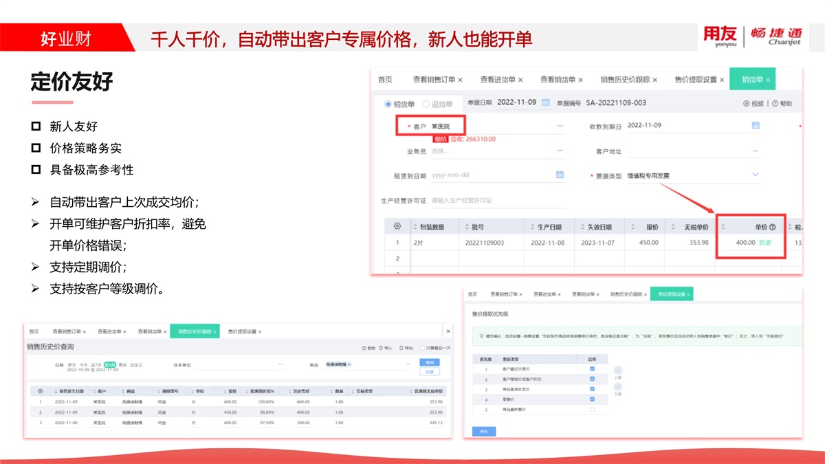Open the 业务员 selection ellipsis
The height and width of the screenshot is (464, 825).
(x=560, y=151)
